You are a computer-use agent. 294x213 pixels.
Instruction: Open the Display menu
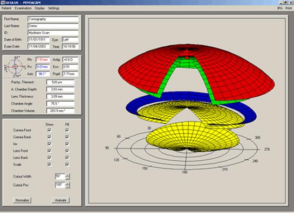point(40,8)
